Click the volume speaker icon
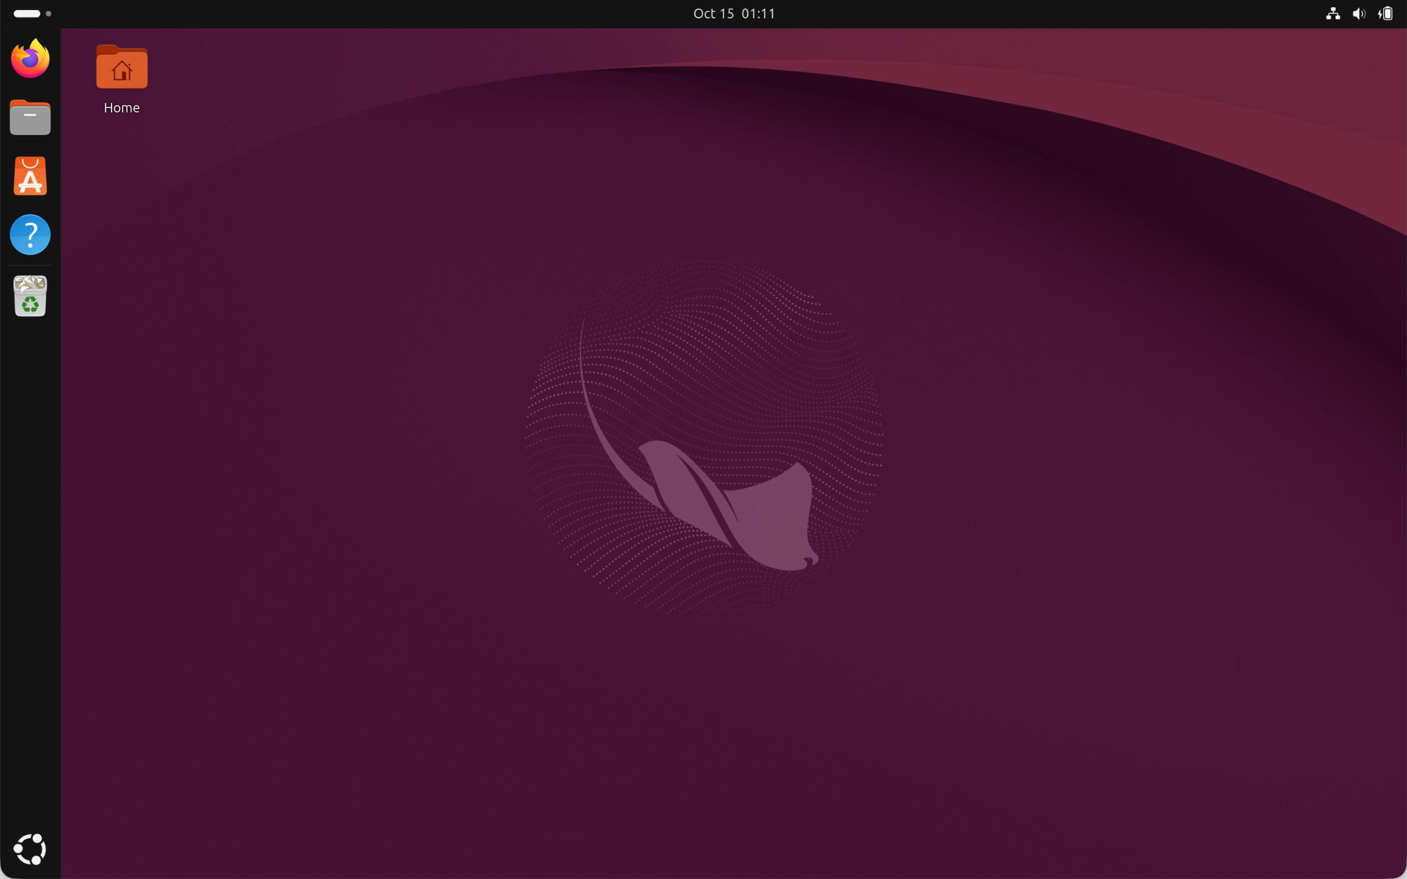The width and height of the screenshot is (1407, 879). tap(1359, 14)
